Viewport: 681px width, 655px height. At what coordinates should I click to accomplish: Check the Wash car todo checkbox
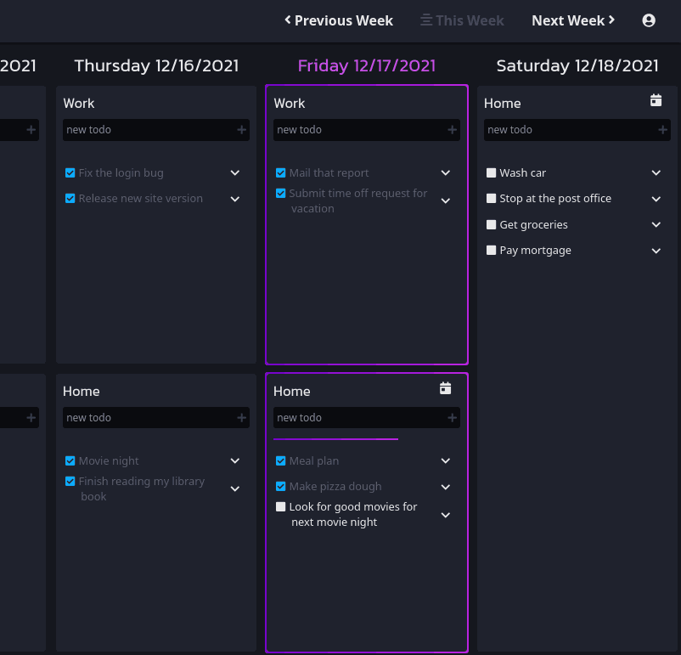tap(492, 173)
